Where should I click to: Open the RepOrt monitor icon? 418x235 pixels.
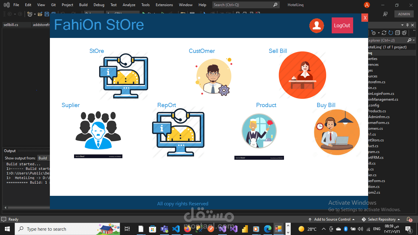click(x=178, y=132)
